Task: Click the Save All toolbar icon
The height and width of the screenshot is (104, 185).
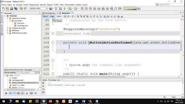Action: pyautogui.click(x=16, y=8)
